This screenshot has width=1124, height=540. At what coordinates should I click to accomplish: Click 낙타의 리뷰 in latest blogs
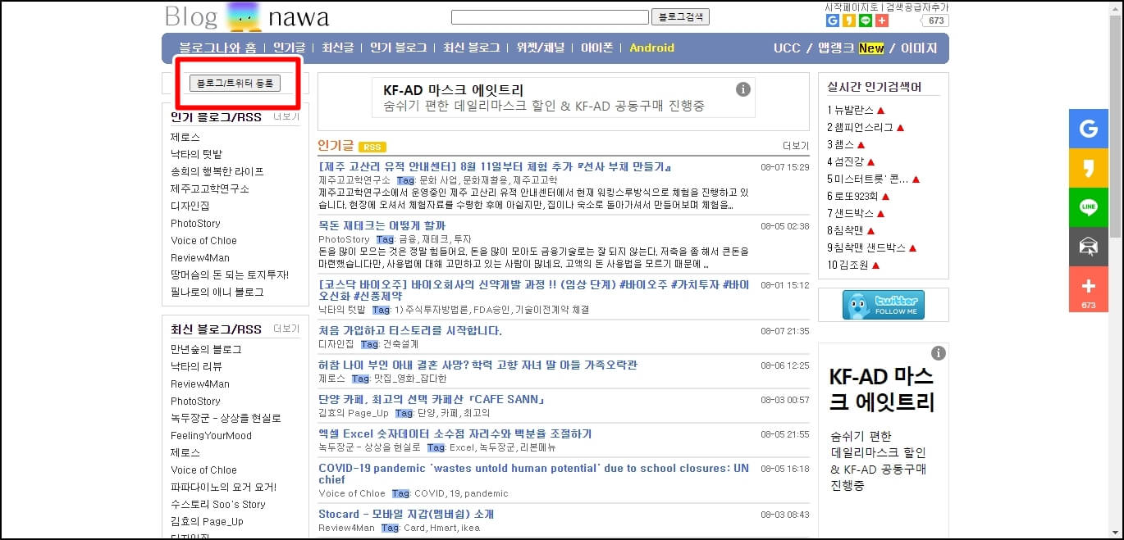click(x=196, y=366)
